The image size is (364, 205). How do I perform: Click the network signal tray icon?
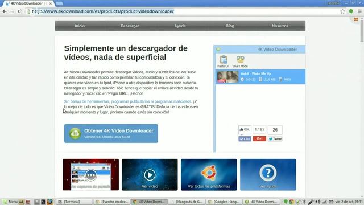325,202
